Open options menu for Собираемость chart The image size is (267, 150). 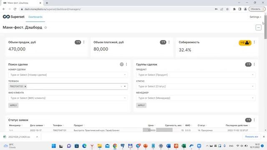click(x=254, y=42)
